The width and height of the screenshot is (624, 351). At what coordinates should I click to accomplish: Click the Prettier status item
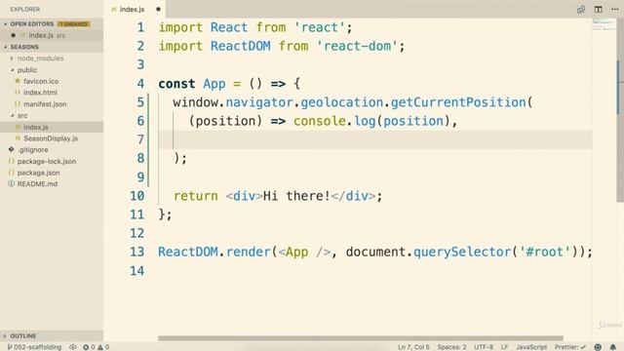[x=570, y=347]
